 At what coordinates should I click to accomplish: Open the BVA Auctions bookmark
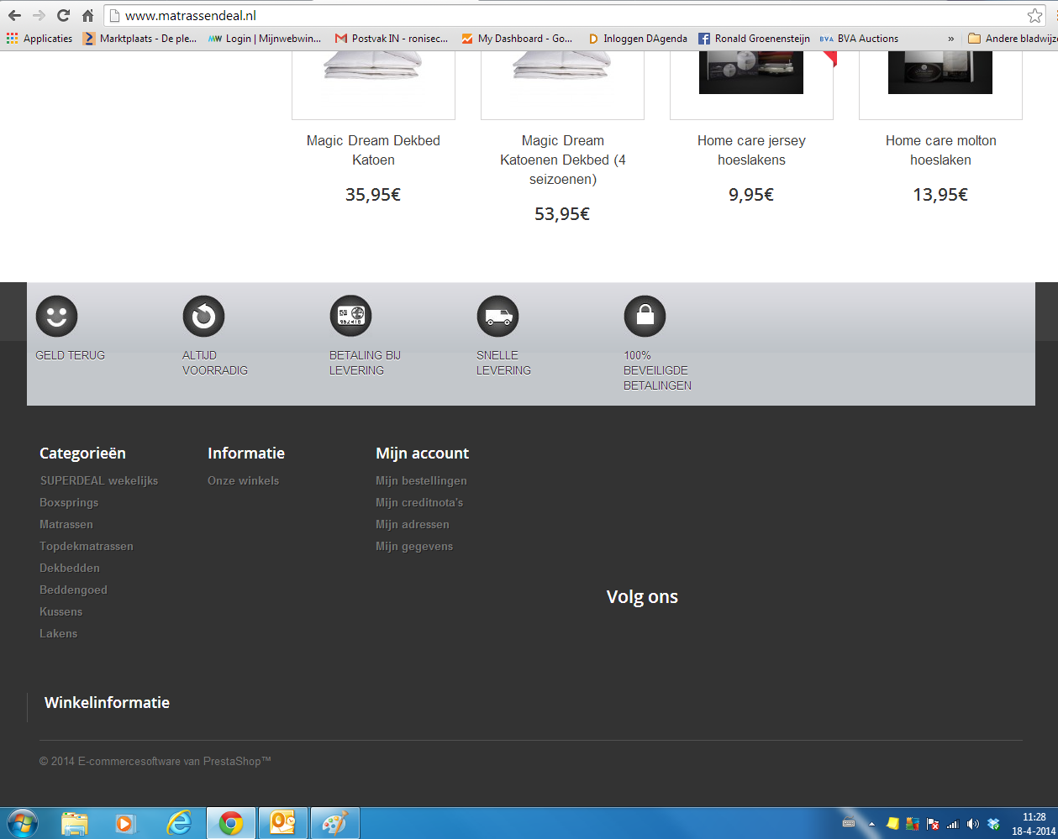859,39
